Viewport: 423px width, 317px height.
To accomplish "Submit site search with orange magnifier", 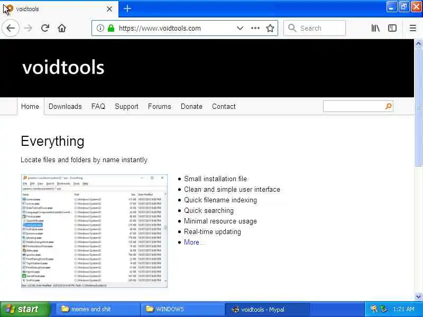I will tap(389, 106).
